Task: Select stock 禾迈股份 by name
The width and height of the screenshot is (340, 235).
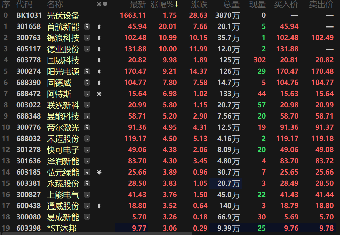Action: tap(63, 139)
